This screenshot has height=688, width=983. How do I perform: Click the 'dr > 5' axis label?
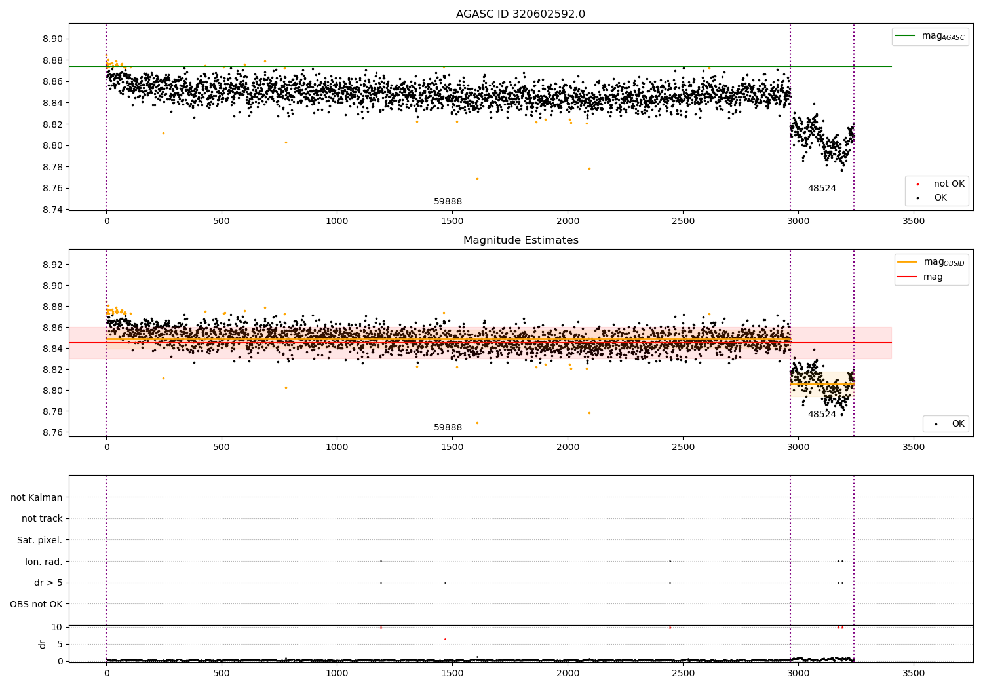(48, 583)
